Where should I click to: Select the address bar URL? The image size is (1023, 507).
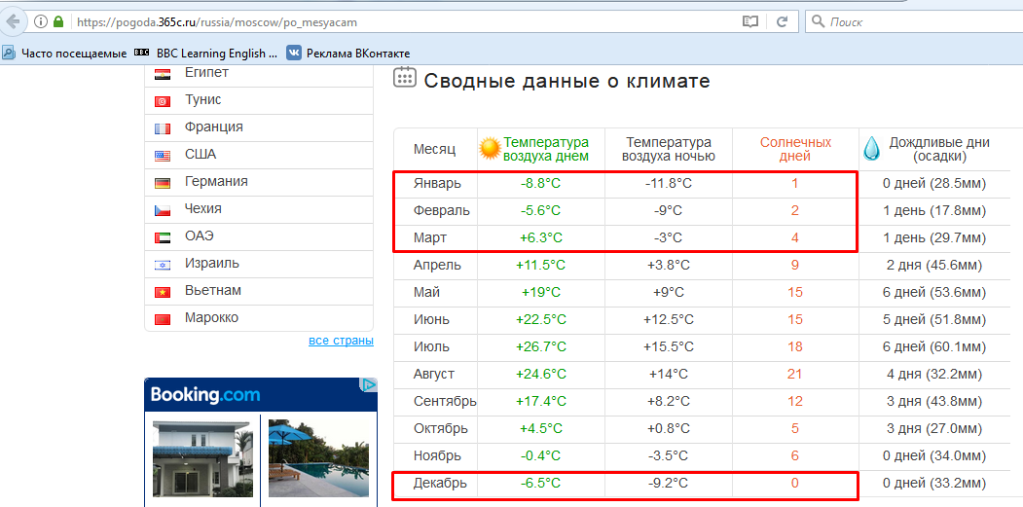click(217, 22)
